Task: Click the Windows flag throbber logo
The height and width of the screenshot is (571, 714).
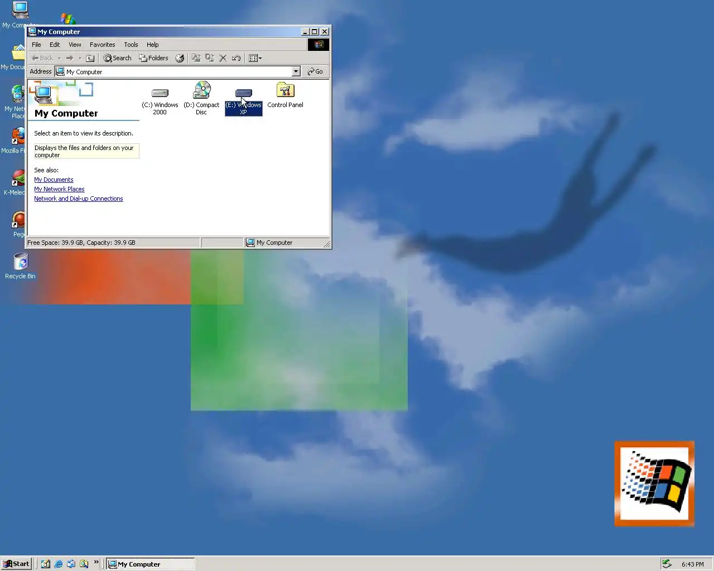Action: tap(319, 45)
